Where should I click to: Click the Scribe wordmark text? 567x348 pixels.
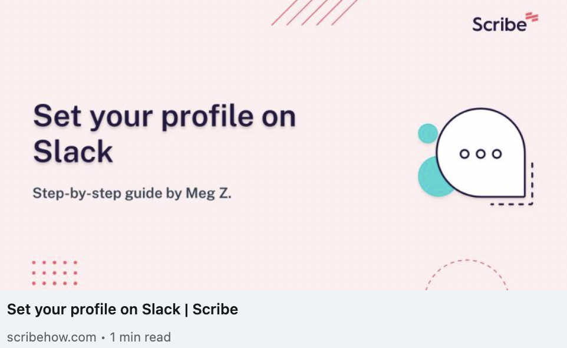click(x=499, y=24)
